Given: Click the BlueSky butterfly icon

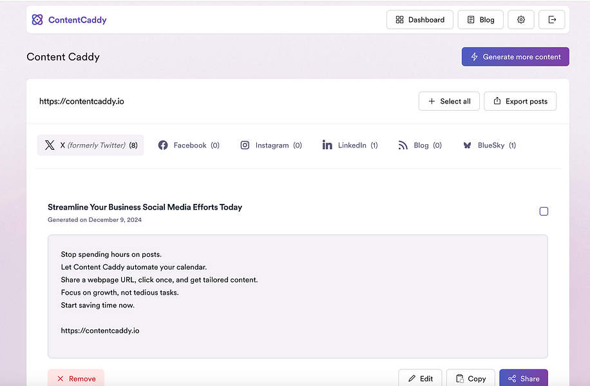Looking at the screenshot, I should click(466, 145).
